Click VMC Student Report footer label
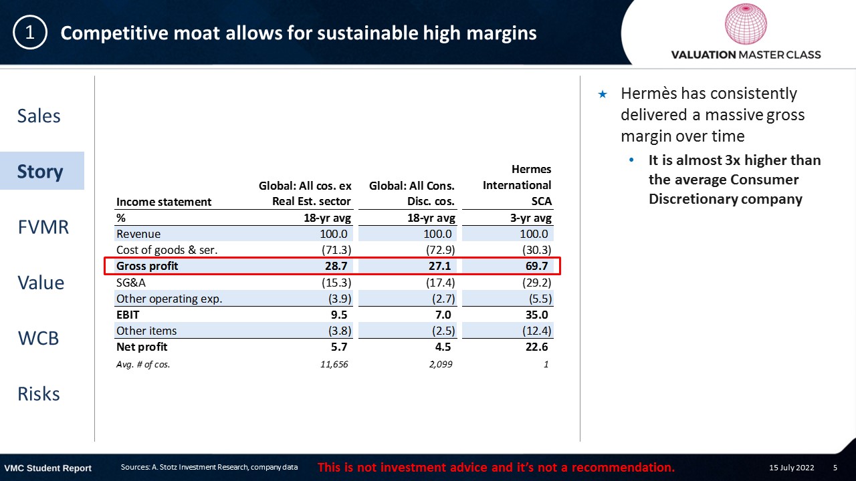856x481 pixels. (48, 468)
